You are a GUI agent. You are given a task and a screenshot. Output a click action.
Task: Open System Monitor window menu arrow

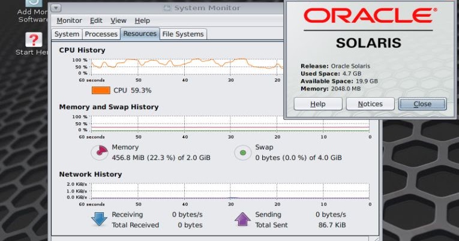tap(56, 8)
